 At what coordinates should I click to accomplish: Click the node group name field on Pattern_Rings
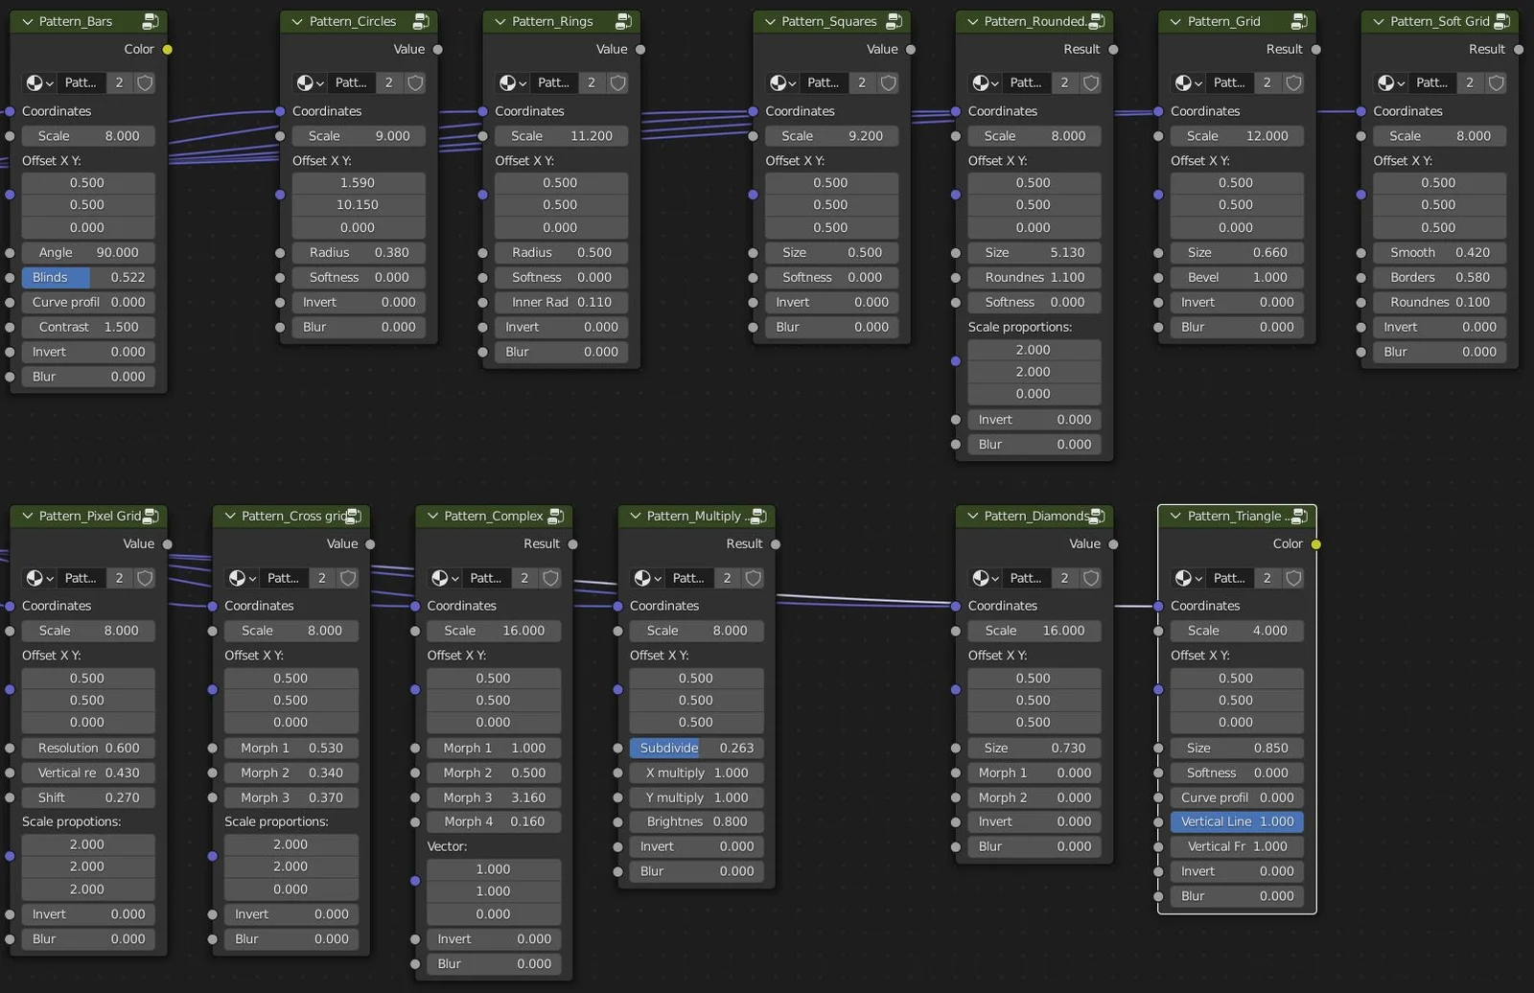(x=554, y=83)
